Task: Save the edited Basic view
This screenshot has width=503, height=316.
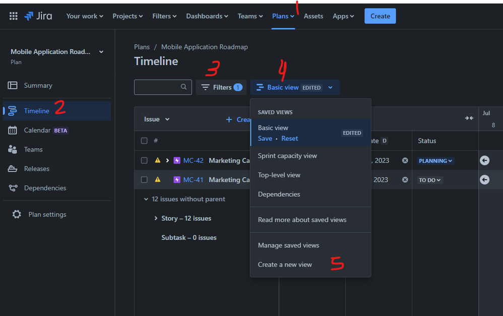Action: (265, 138)
